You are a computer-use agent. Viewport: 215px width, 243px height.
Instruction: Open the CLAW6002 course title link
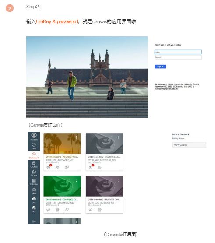[x=62, y=199]
